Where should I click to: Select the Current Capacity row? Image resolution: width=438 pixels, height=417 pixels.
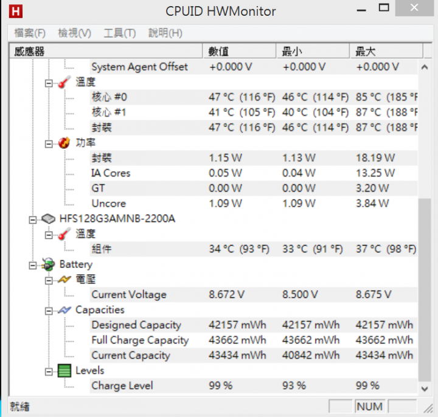(x=254, y=356)
